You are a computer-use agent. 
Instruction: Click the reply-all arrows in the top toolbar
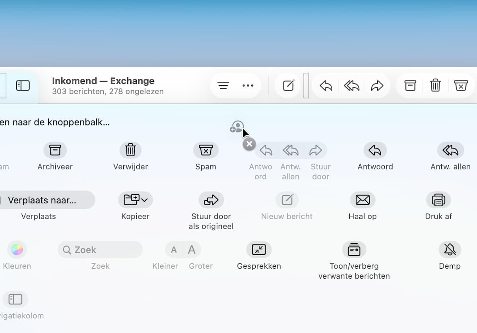coord(351,86)
